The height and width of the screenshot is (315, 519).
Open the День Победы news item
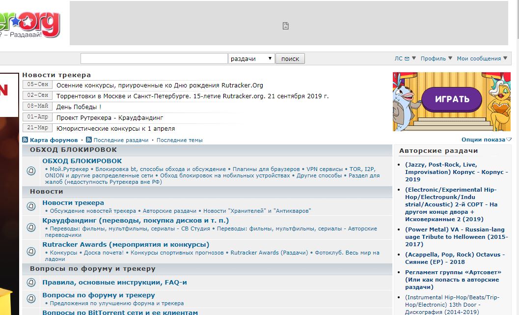coord(79,107)
